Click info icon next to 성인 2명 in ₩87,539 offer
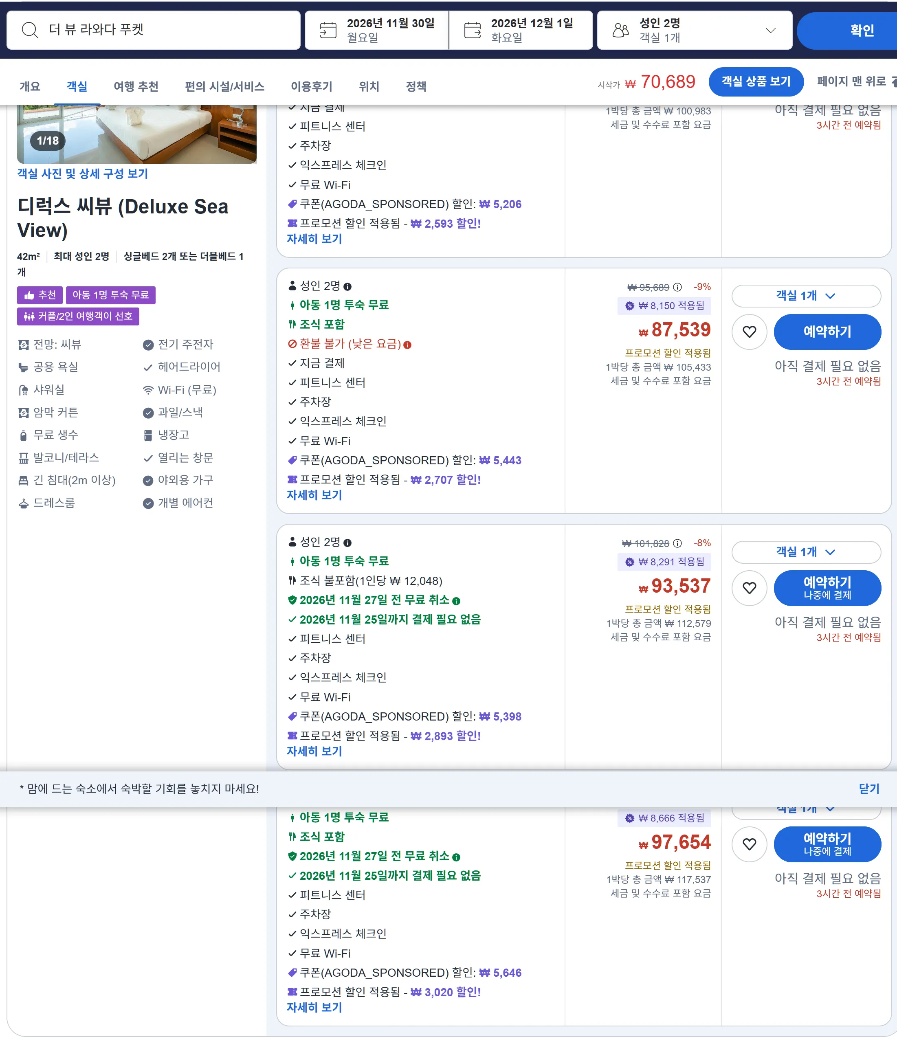 point(347,287)
